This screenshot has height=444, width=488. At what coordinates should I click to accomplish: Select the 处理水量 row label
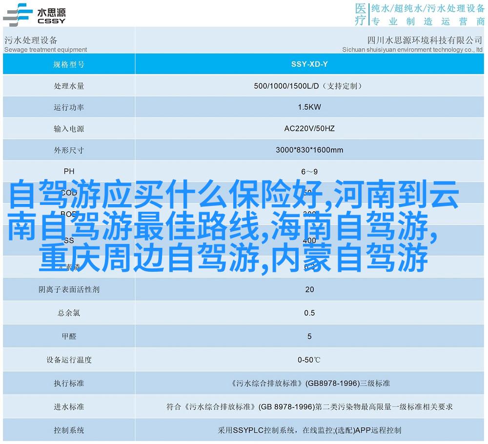69,86
